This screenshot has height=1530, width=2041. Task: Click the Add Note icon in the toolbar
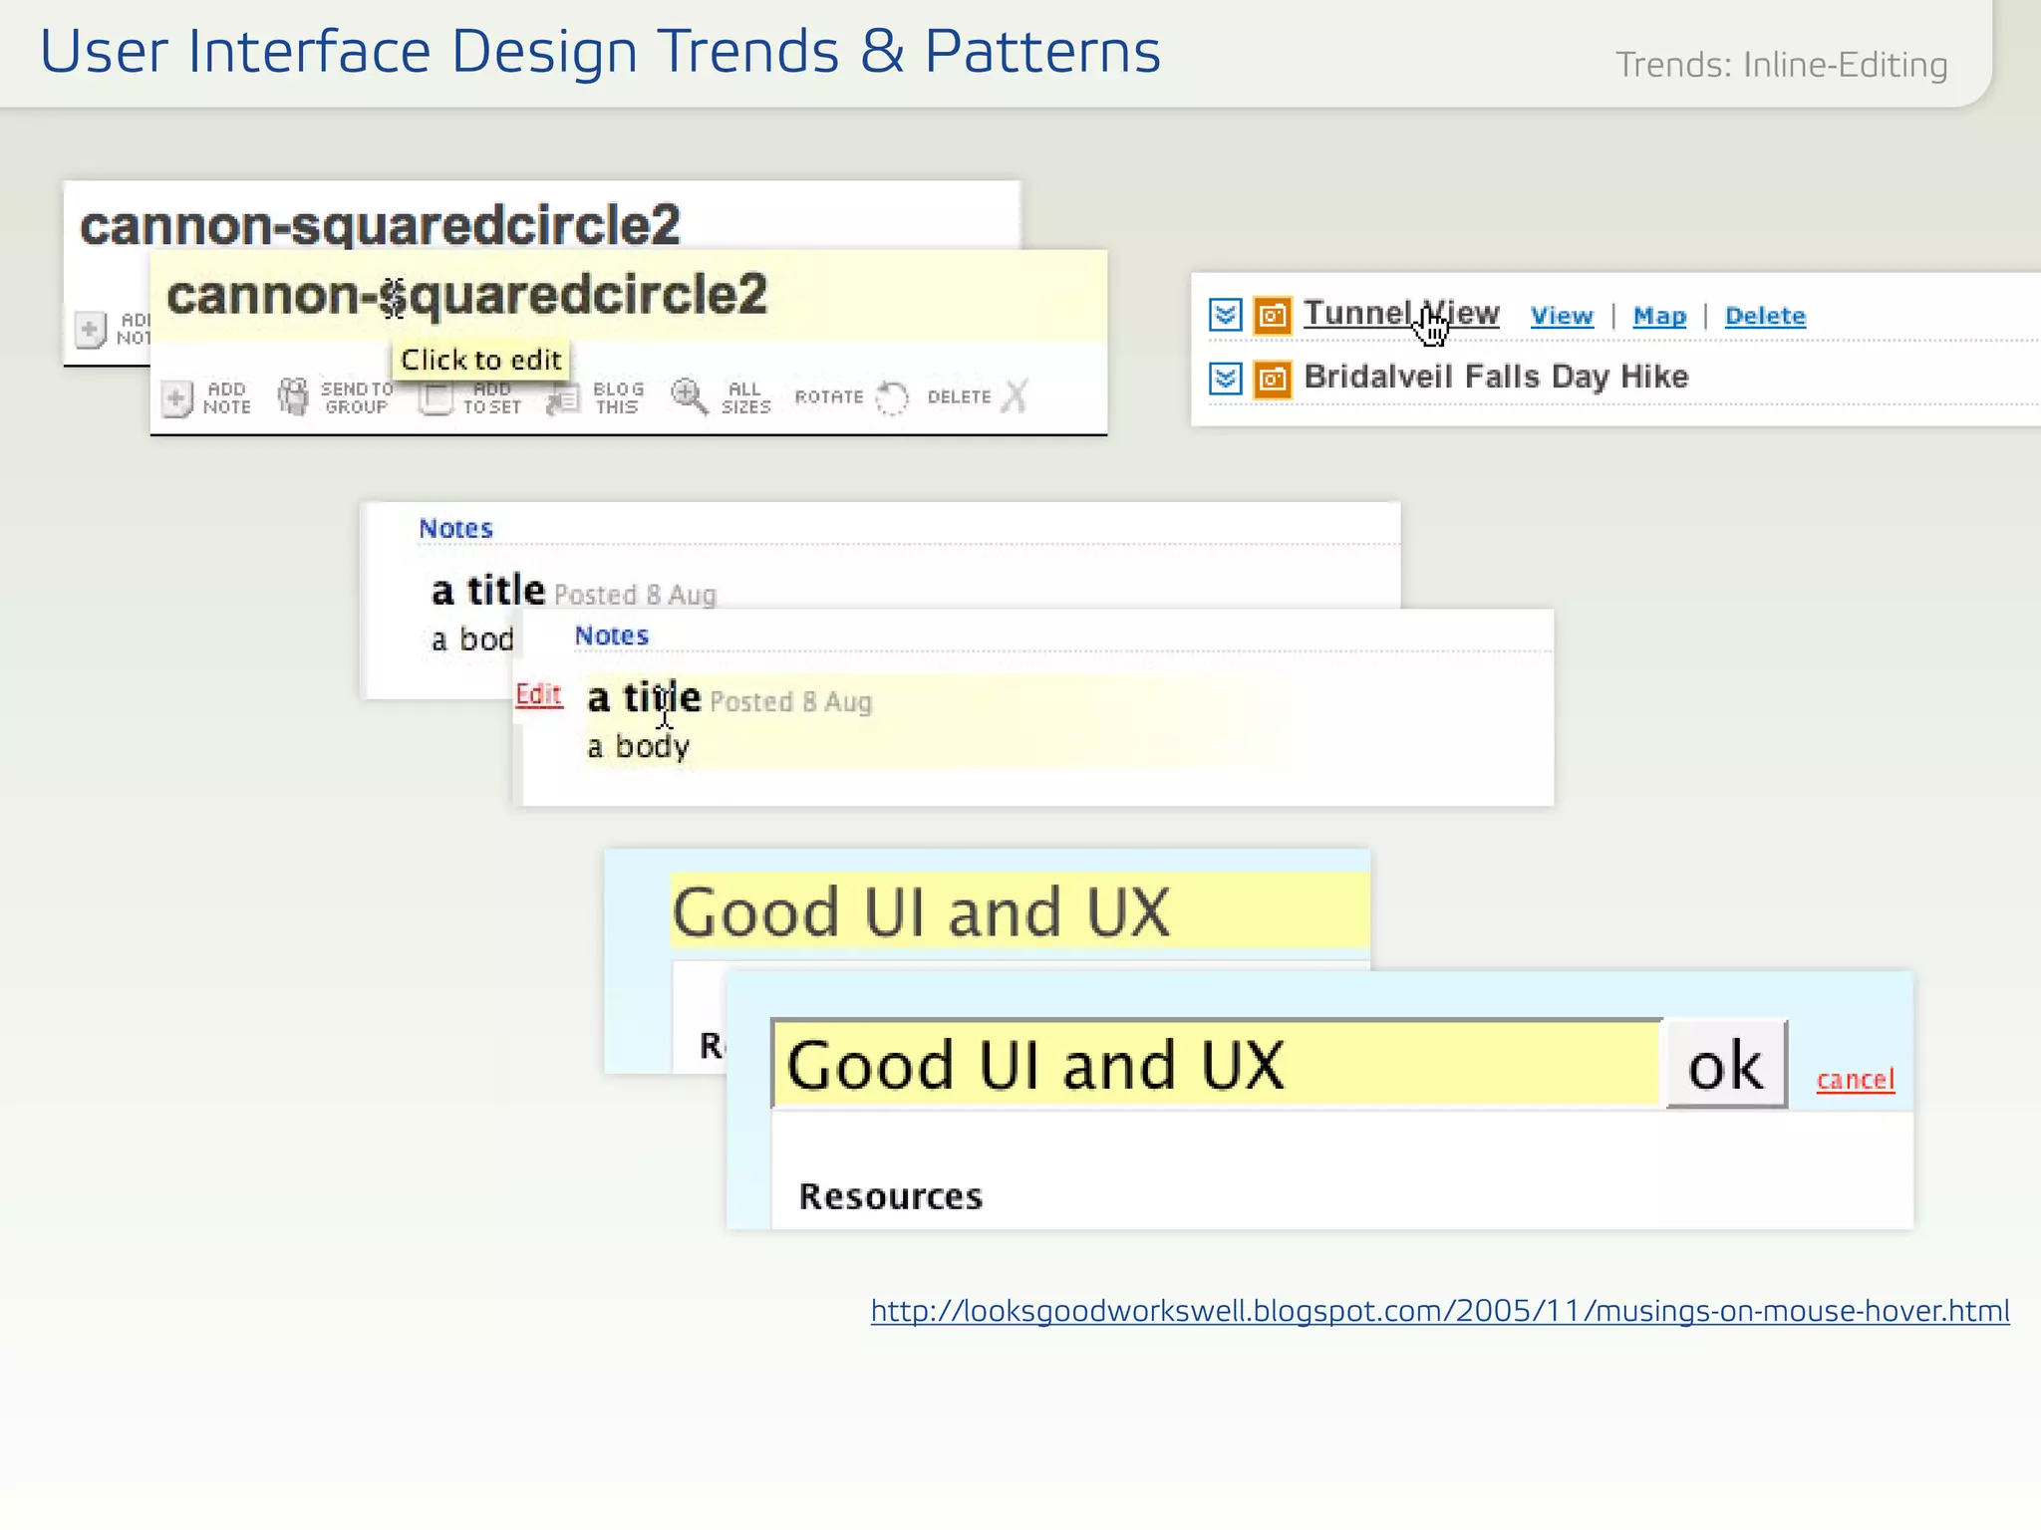click(176, 397)
